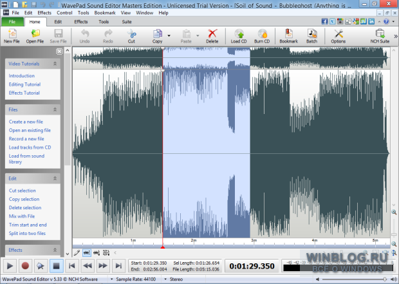Viewport: 399px width, 284px height.
Task: Open the Options tool
Action: pyautogui.click(x=338, y=36)
